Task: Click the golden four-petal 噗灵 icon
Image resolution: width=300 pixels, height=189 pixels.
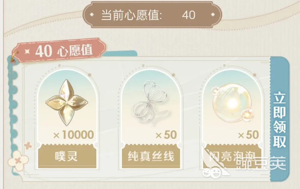Action: pyautogui.click(x=66, y=102)
